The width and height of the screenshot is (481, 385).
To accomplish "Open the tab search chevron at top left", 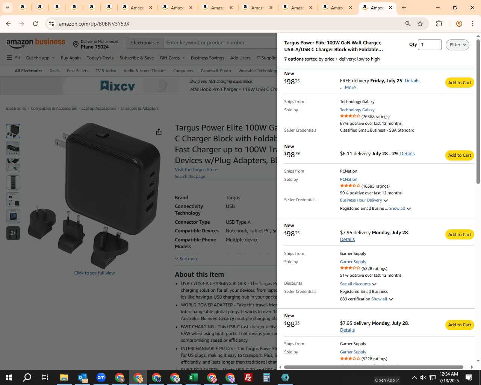I will click(x=7, y=8).
